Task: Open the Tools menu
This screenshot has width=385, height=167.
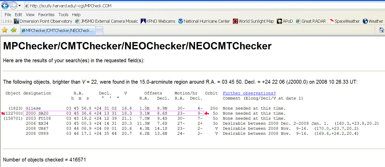Action: [x=63, y=15]
